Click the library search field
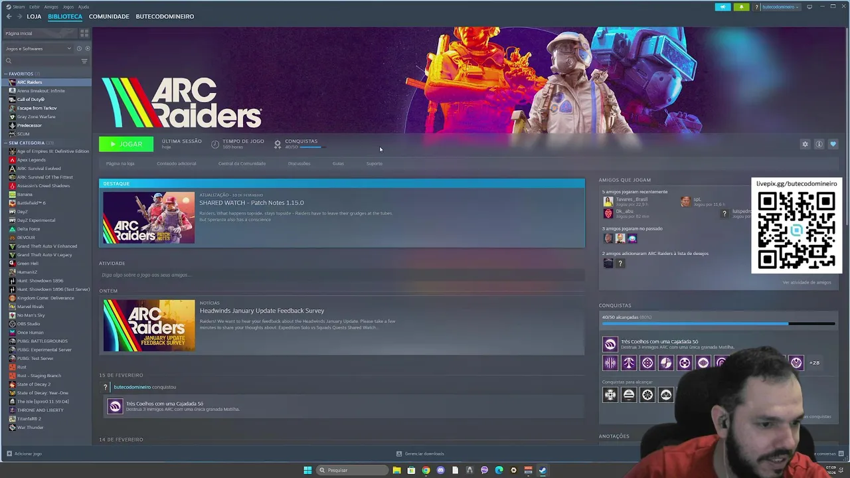Viewport: 850px width, 478px height. tap(41, 61)
